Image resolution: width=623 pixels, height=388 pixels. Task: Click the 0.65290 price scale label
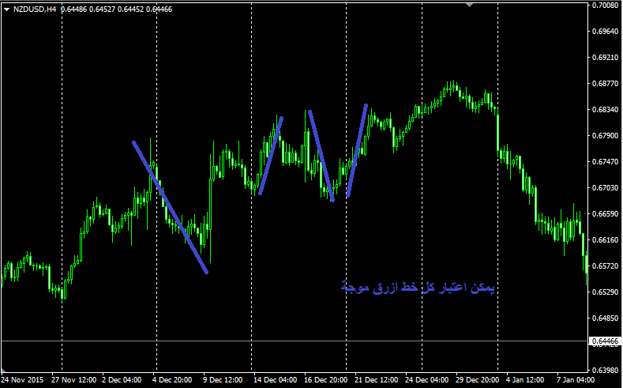[x=605, y=292]
